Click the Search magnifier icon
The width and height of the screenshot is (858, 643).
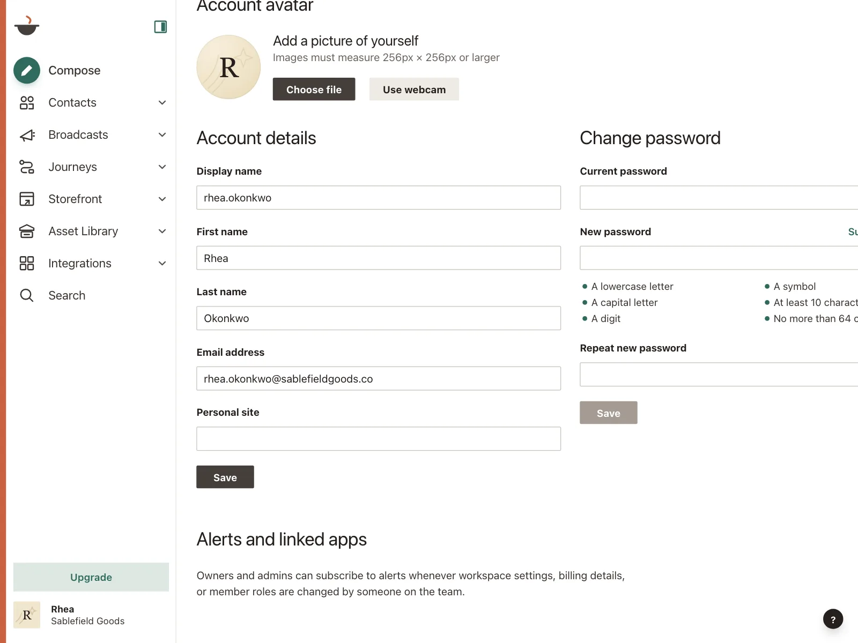click(x=27, y=295)
